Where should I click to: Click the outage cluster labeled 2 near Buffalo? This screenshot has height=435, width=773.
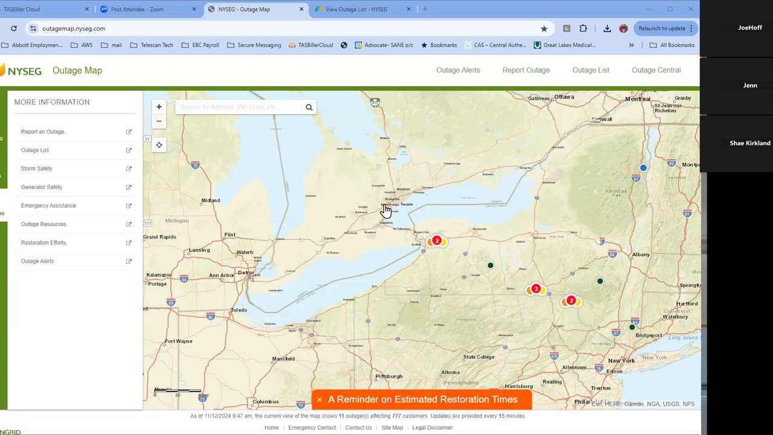[x=437, y=241]
